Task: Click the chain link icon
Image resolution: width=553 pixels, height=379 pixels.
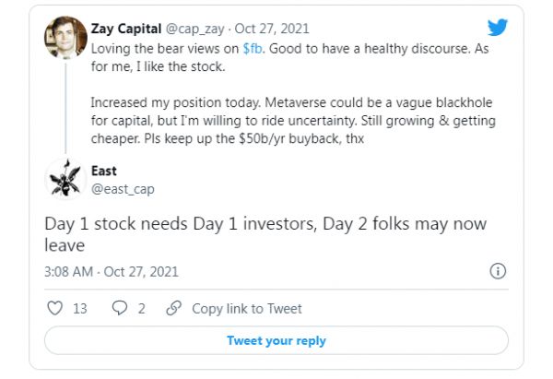Action: (174, 309)
